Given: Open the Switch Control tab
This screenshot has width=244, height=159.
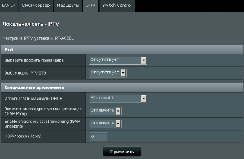Looking at the screenshot, I should 117,6.
